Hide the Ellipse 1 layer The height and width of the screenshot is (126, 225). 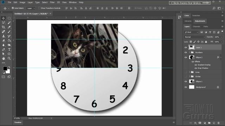[186, 82]
